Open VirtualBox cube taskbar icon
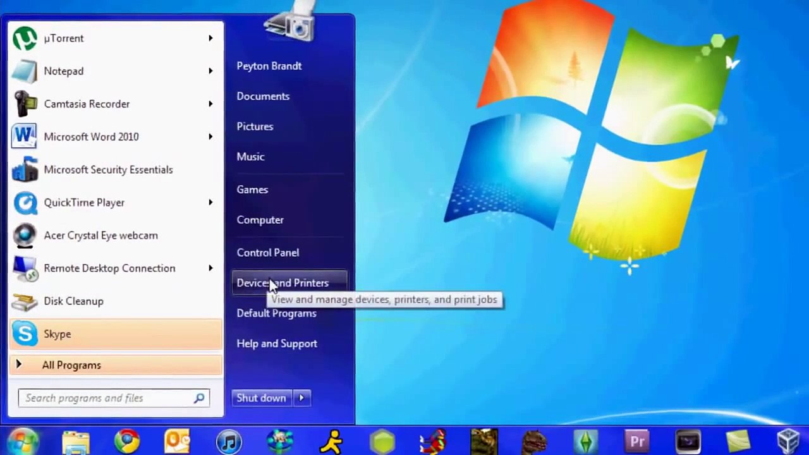Screen dimensions: 809x455 (789, 441)
